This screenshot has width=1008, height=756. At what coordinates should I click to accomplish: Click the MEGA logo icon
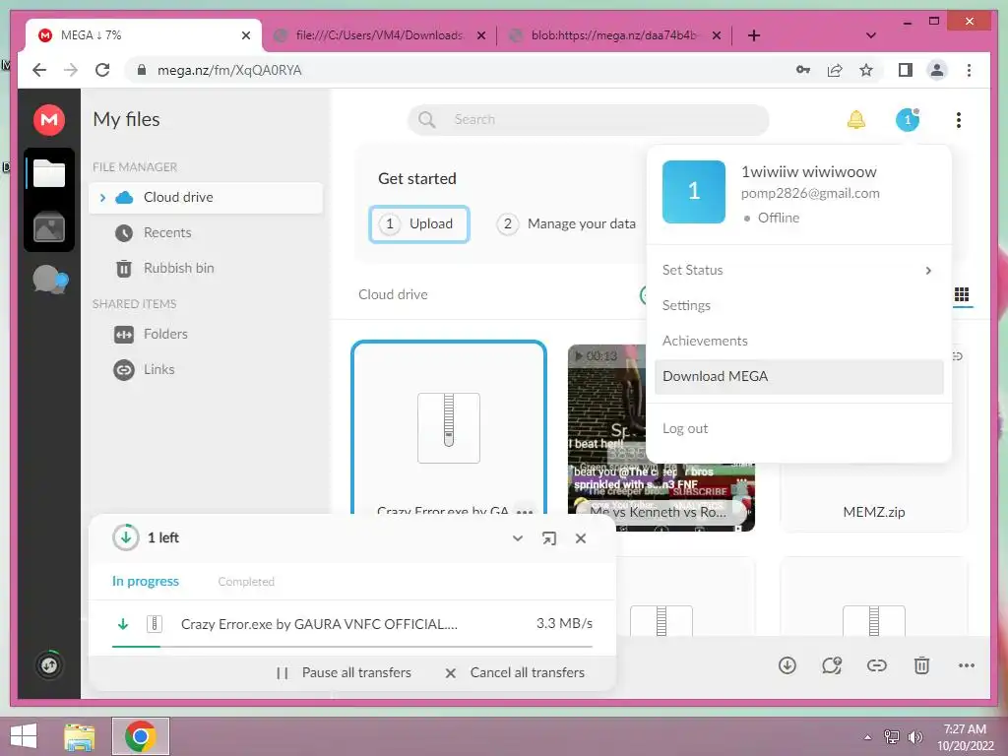tap(49, 119)
